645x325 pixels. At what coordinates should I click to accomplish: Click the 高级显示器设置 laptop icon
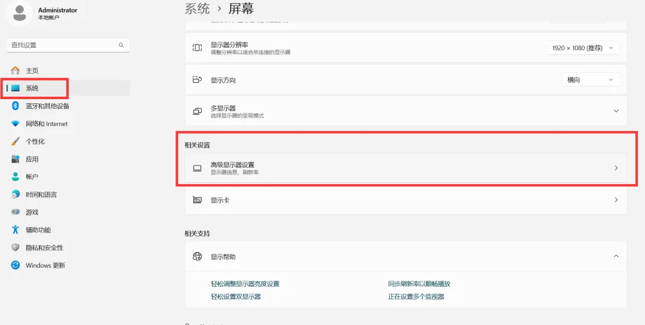(198, 168)
